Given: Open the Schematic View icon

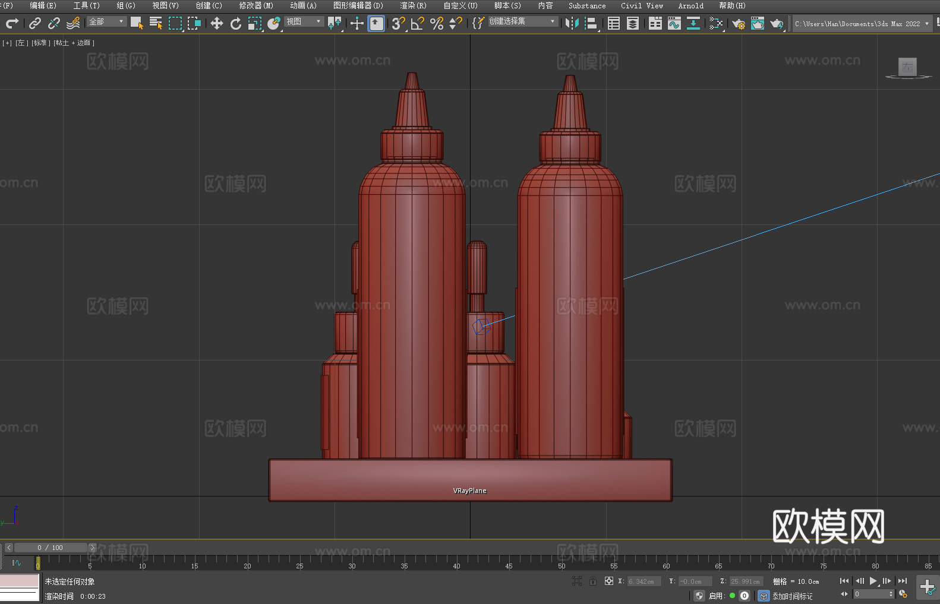Looking at the screenshot, I should pyautogui.click(x=716, y=23).
